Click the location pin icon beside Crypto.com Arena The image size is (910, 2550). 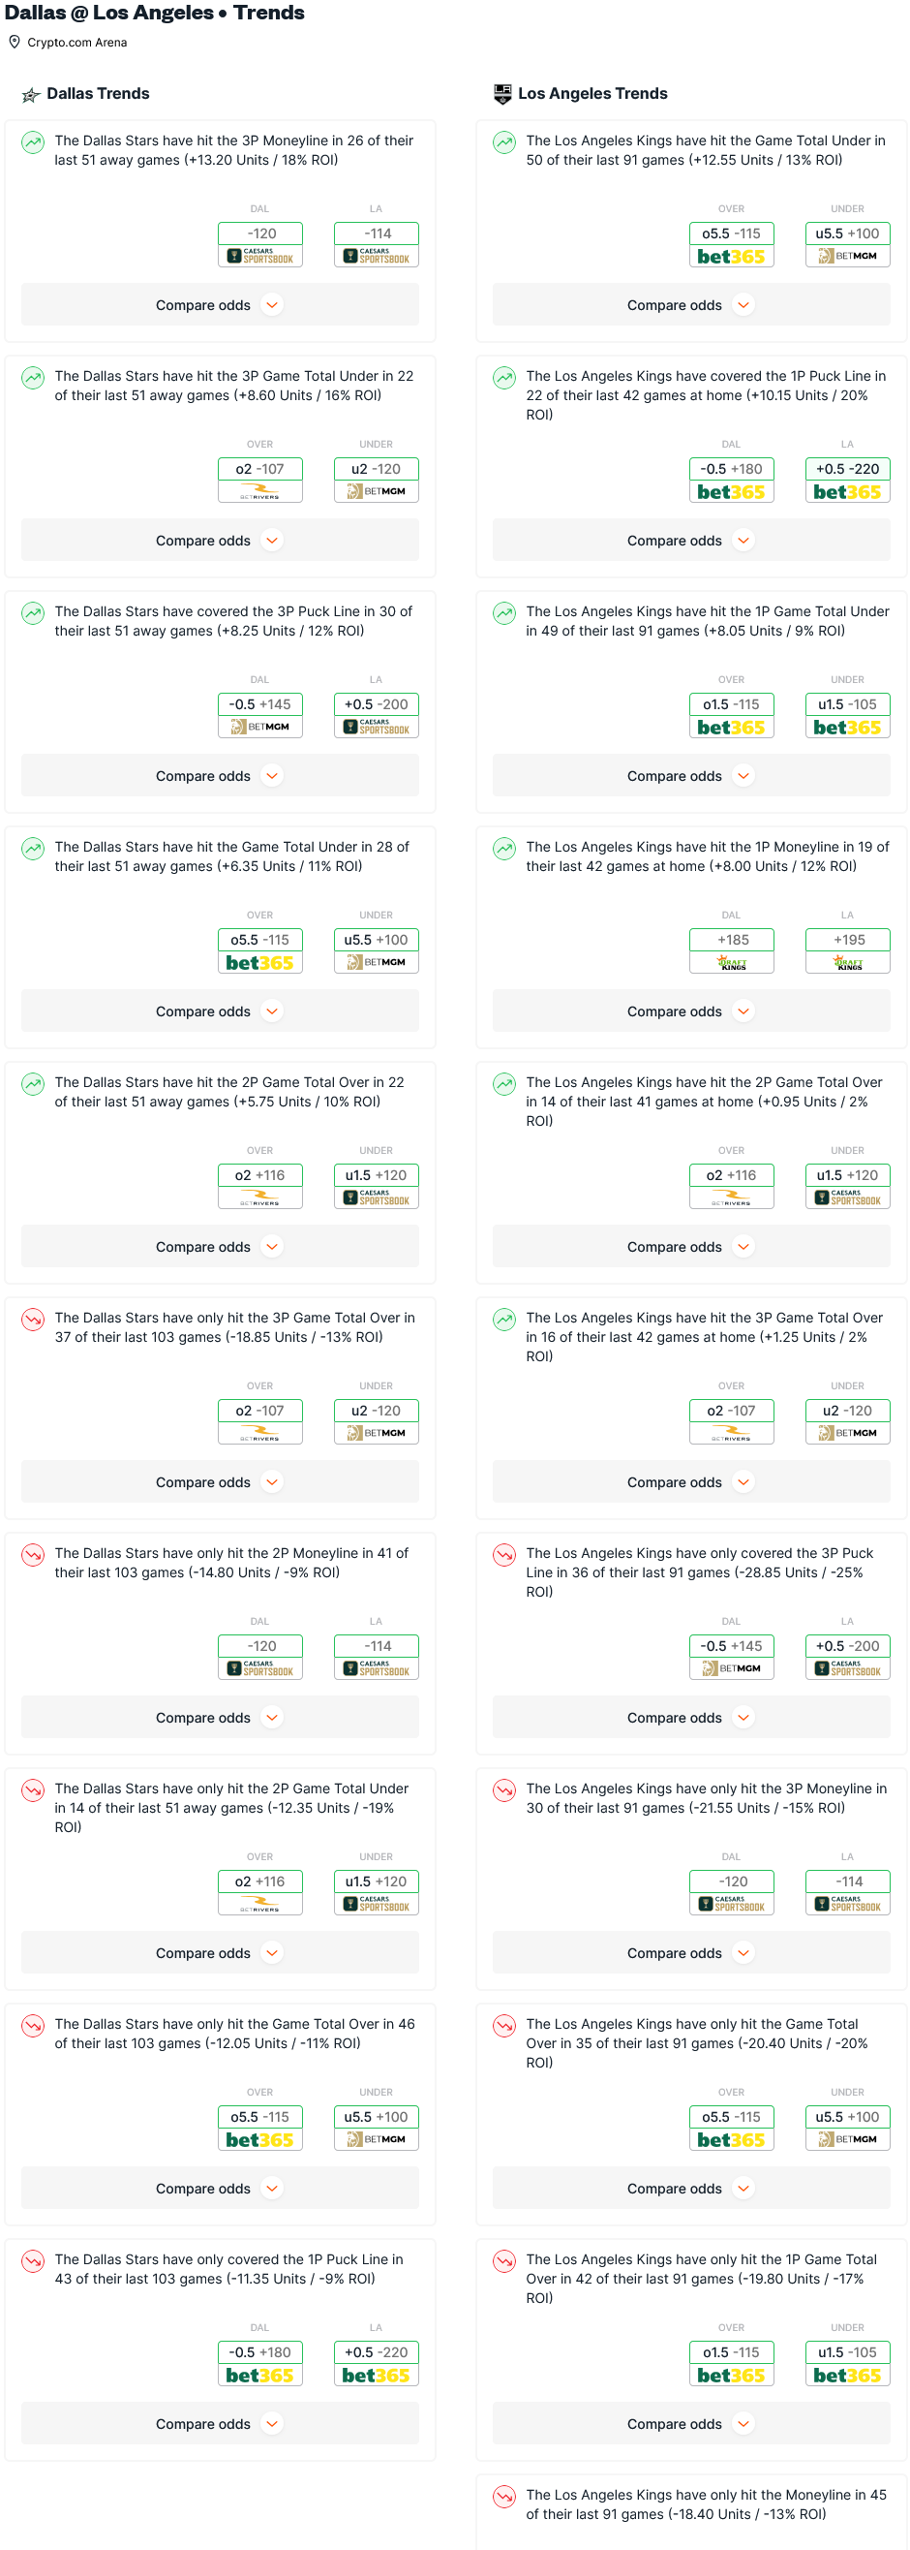pyautogui.click(x=15, y=43)
